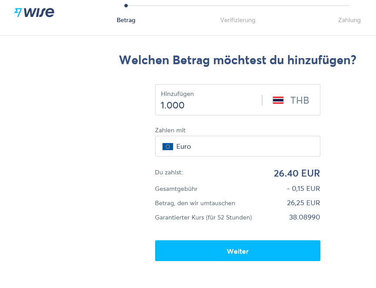Open the 'Zahlen mit' Euro currency dropdown

238,146
